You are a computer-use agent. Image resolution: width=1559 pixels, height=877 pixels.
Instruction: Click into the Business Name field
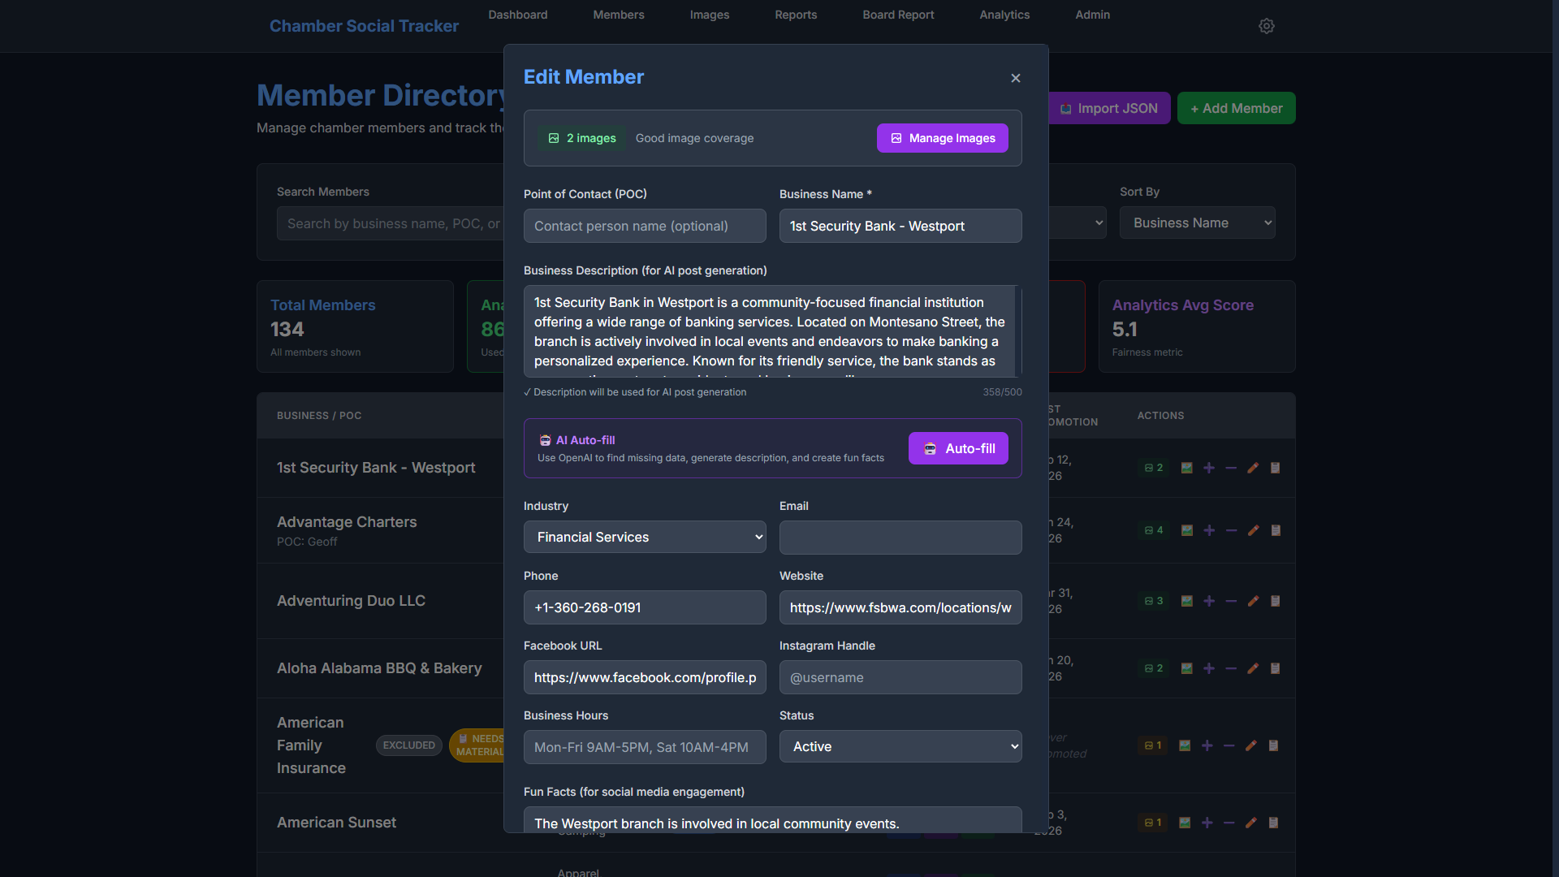click(x=900, y=226)
